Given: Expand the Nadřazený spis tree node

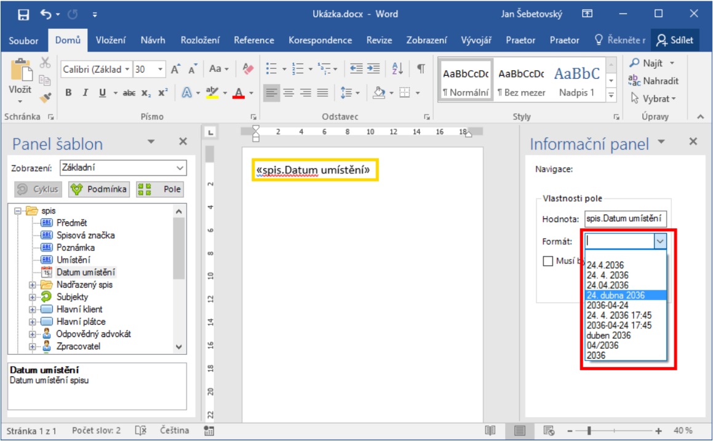Looking at the screenshot, I should (33, 285).
